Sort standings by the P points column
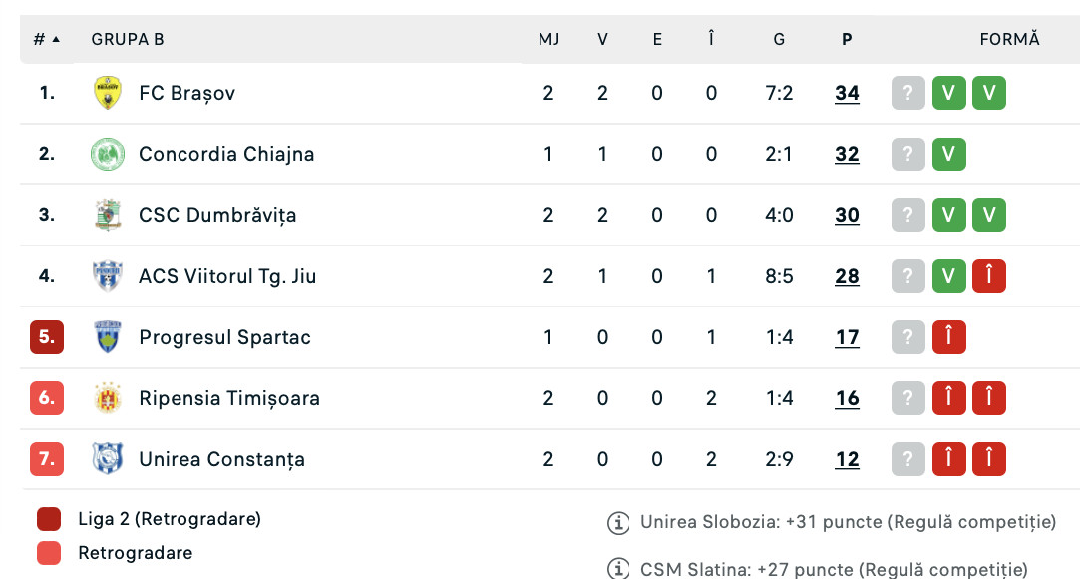 tap(847, 39)
